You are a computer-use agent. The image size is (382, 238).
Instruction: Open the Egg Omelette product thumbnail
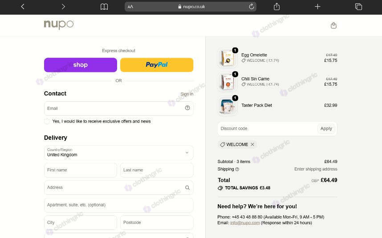tap(227, 58)
